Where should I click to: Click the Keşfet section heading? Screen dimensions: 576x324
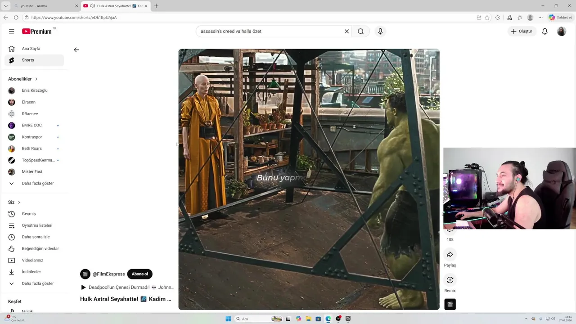point(15,301)
